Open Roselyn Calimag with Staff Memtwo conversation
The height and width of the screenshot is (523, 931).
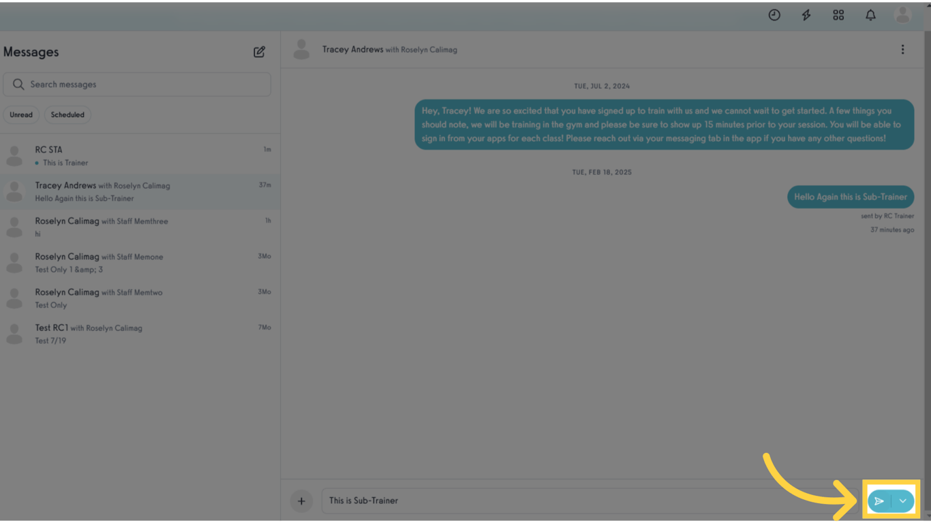[x=140, y=298]
